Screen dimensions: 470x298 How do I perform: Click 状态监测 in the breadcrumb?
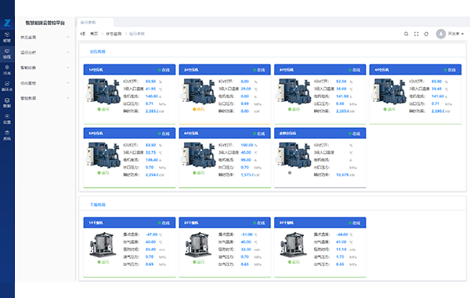114,34
